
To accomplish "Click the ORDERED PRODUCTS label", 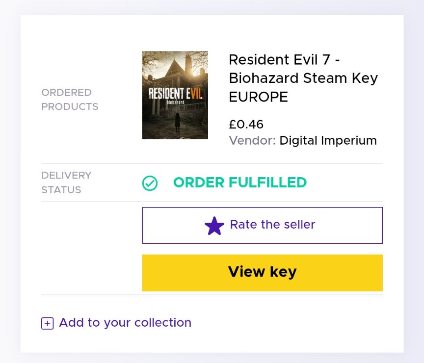I will [x=70, y=100].
